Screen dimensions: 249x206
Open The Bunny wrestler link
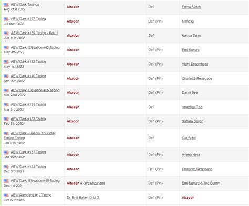(x=211, y=183)
